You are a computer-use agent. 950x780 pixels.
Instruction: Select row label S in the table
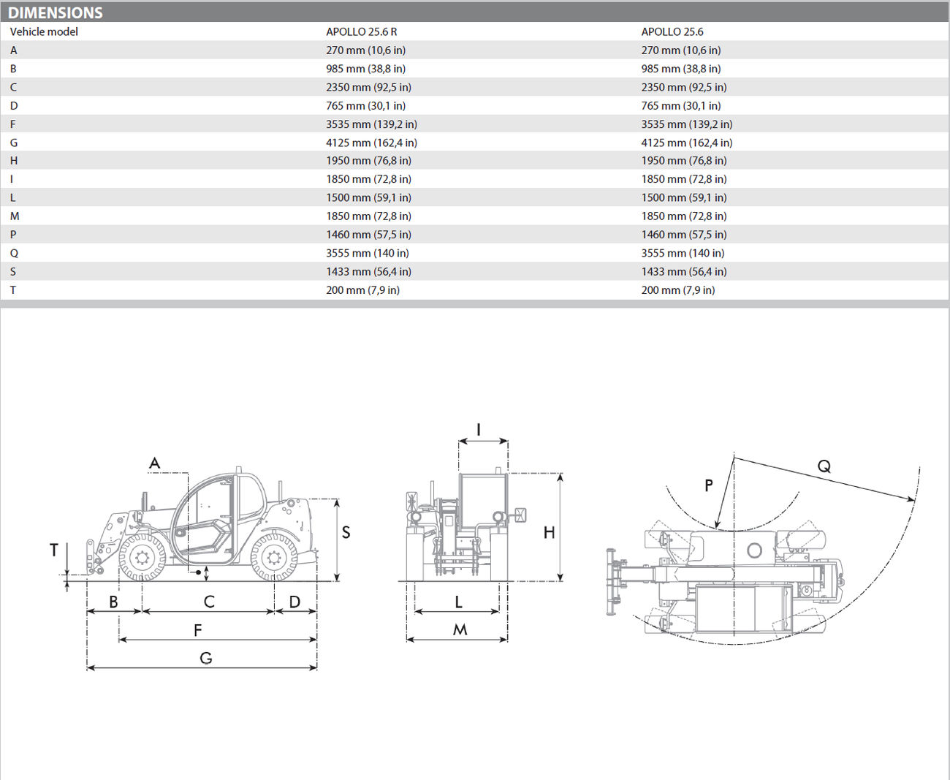(12, 271)
